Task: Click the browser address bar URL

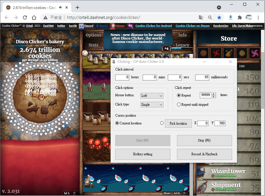Action: (103, 18)
